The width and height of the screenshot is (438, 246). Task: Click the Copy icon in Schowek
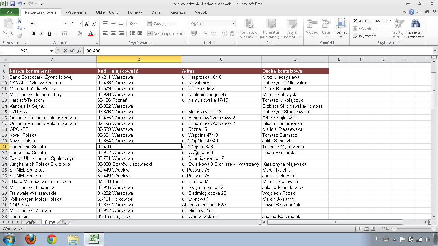19,28
